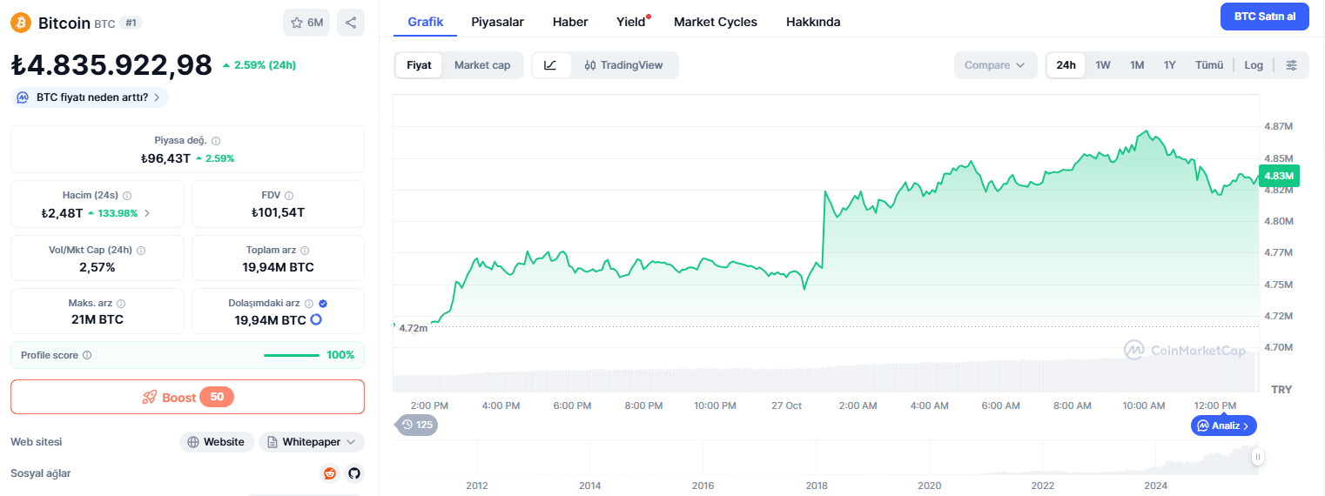
Task: Click the 2018 label on timeline
Action: [x=817, y=486]
